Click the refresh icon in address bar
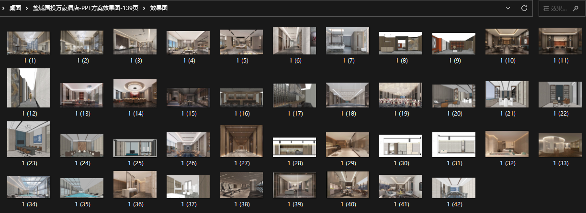Screen dimensions: 586x213 click(524, 9)
